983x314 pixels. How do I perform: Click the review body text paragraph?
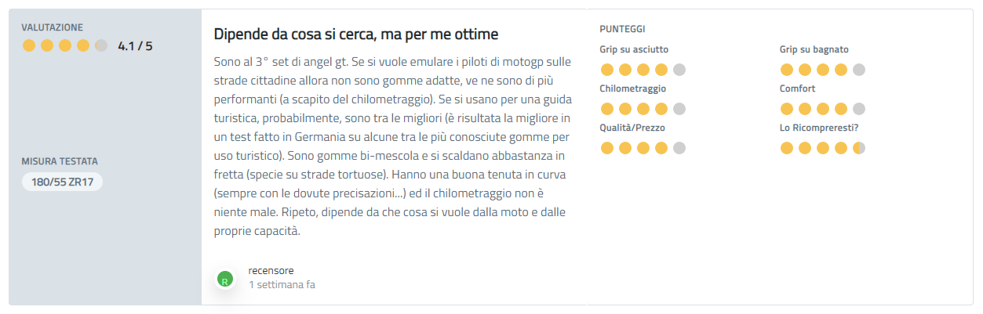(393, 146)
